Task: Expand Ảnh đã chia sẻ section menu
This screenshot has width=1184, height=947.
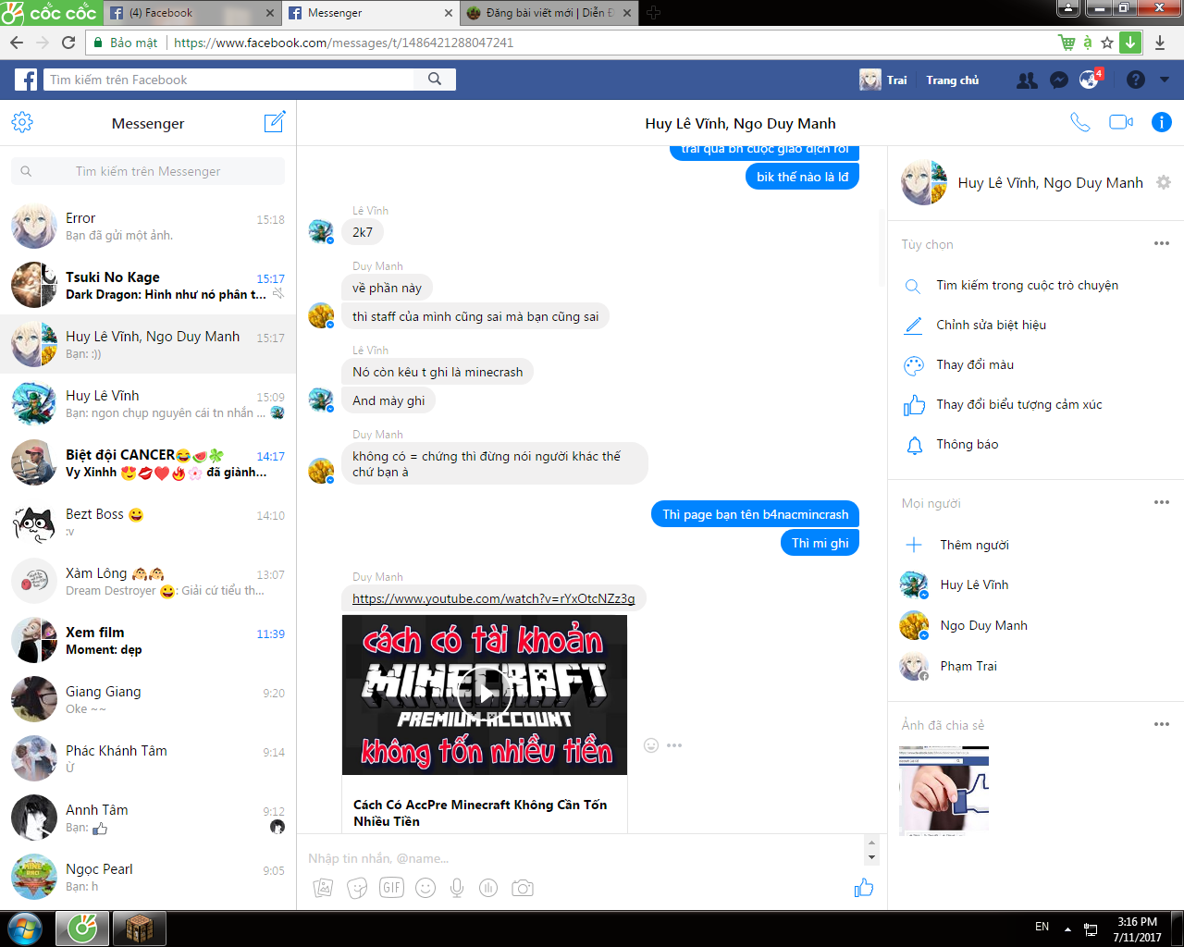Action: (x=1162, y=724)
